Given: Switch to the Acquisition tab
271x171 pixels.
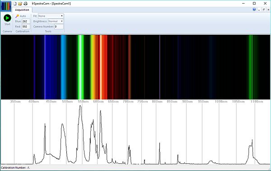Looking at the screenshot, I should pos(22,10).
